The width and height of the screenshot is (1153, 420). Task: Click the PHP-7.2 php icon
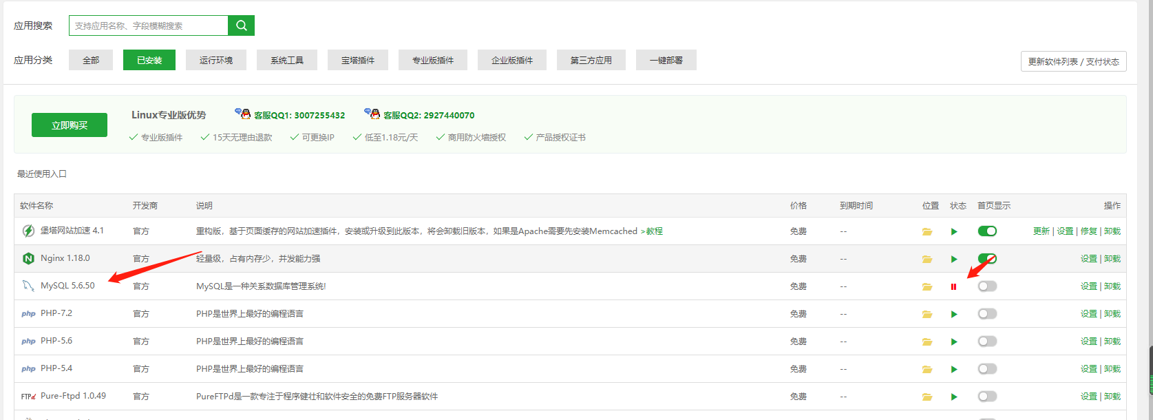coord(28,314)
